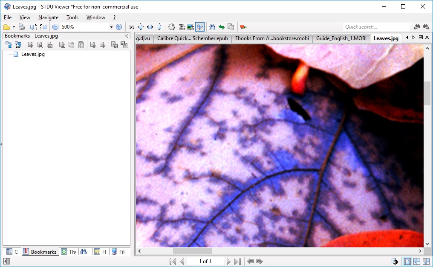Switch to single page layout mode
The image size is (433, 267).
408,261
